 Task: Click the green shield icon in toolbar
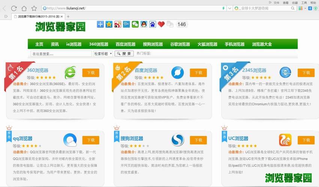tap(316, 8)
